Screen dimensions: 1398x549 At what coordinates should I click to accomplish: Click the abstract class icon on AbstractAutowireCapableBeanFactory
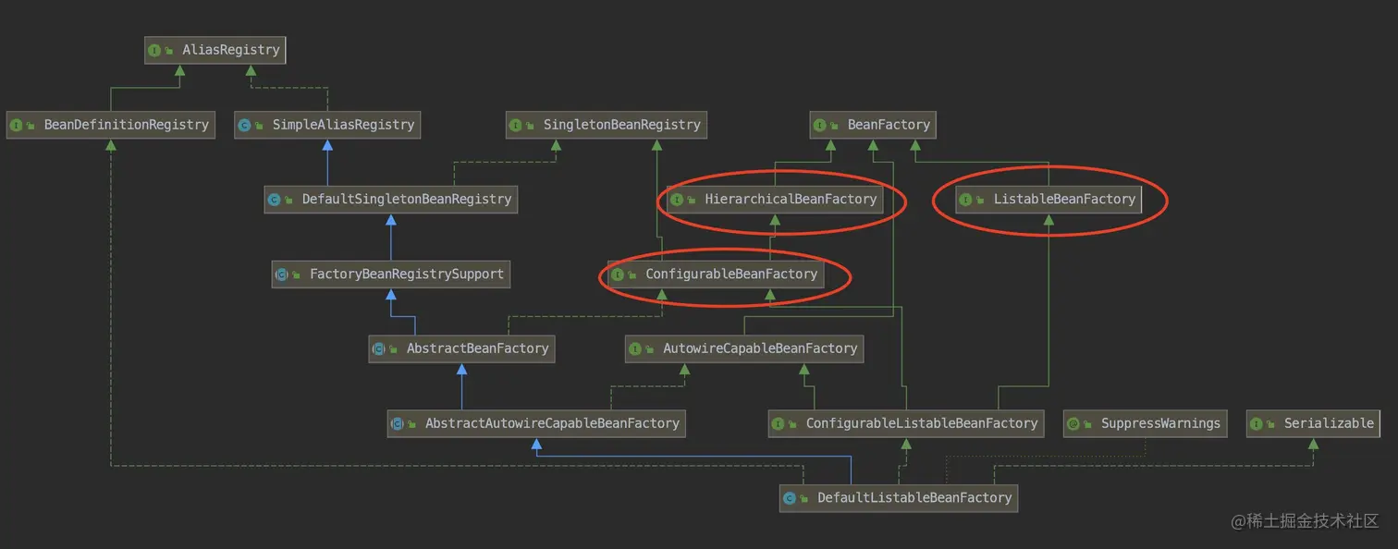[x=398, y=424]
